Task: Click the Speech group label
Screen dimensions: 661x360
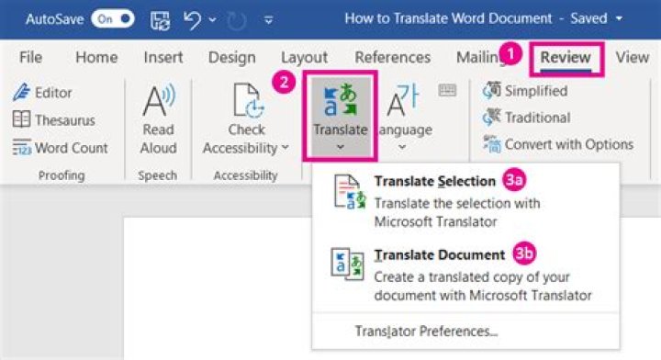Action: click(158, 175)
